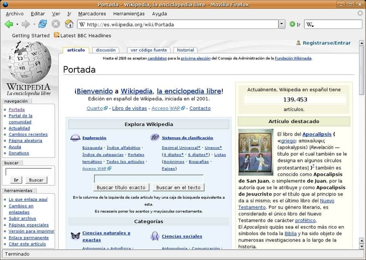Screen dimensions: 366x260
Task: Switch to the discusión tab
Action: pos(106,50)
